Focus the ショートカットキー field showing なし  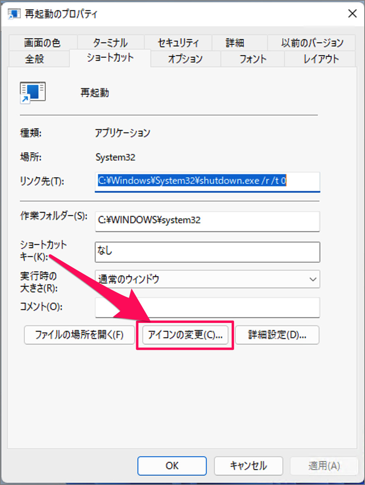(x=207, y=252)
